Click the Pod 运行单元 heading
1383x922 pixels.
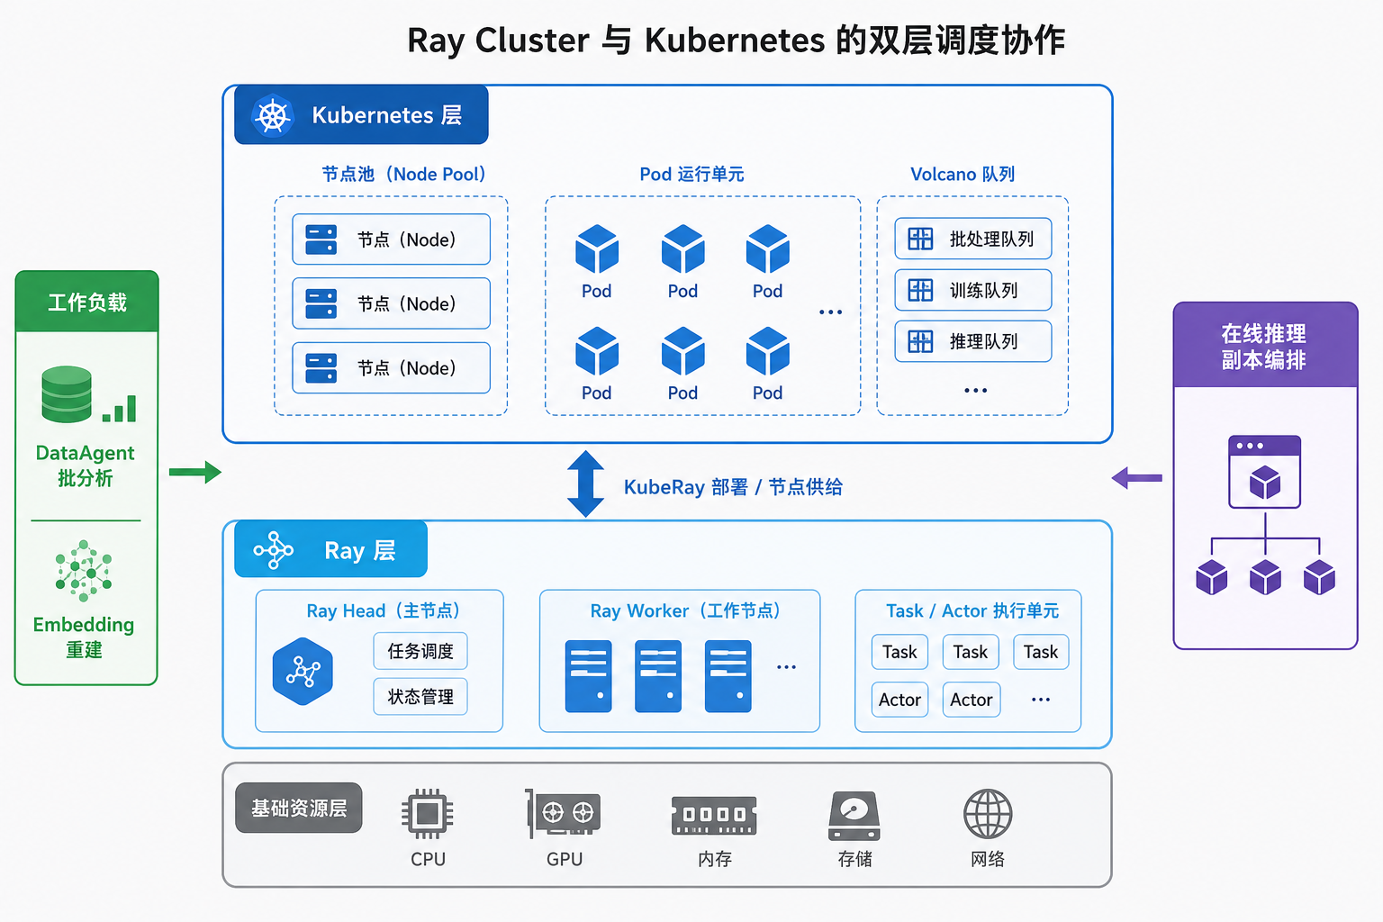(x=691, y=174)
